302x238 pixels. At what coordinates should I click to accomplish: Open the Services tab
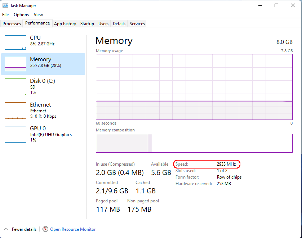pos(137,24)
